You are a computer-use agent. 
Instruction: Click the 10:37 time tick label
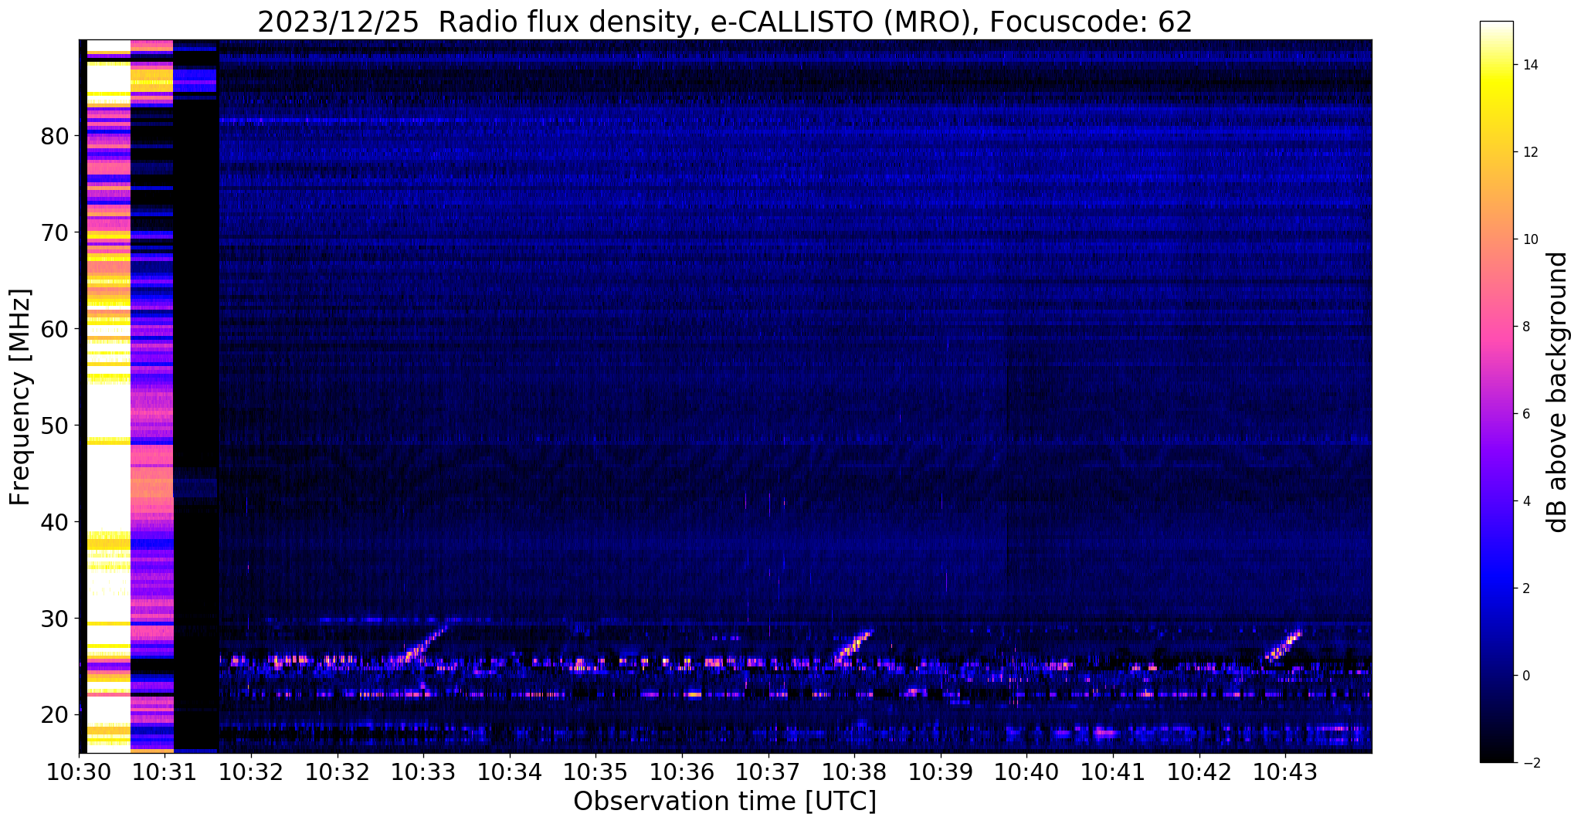(768, 772)
